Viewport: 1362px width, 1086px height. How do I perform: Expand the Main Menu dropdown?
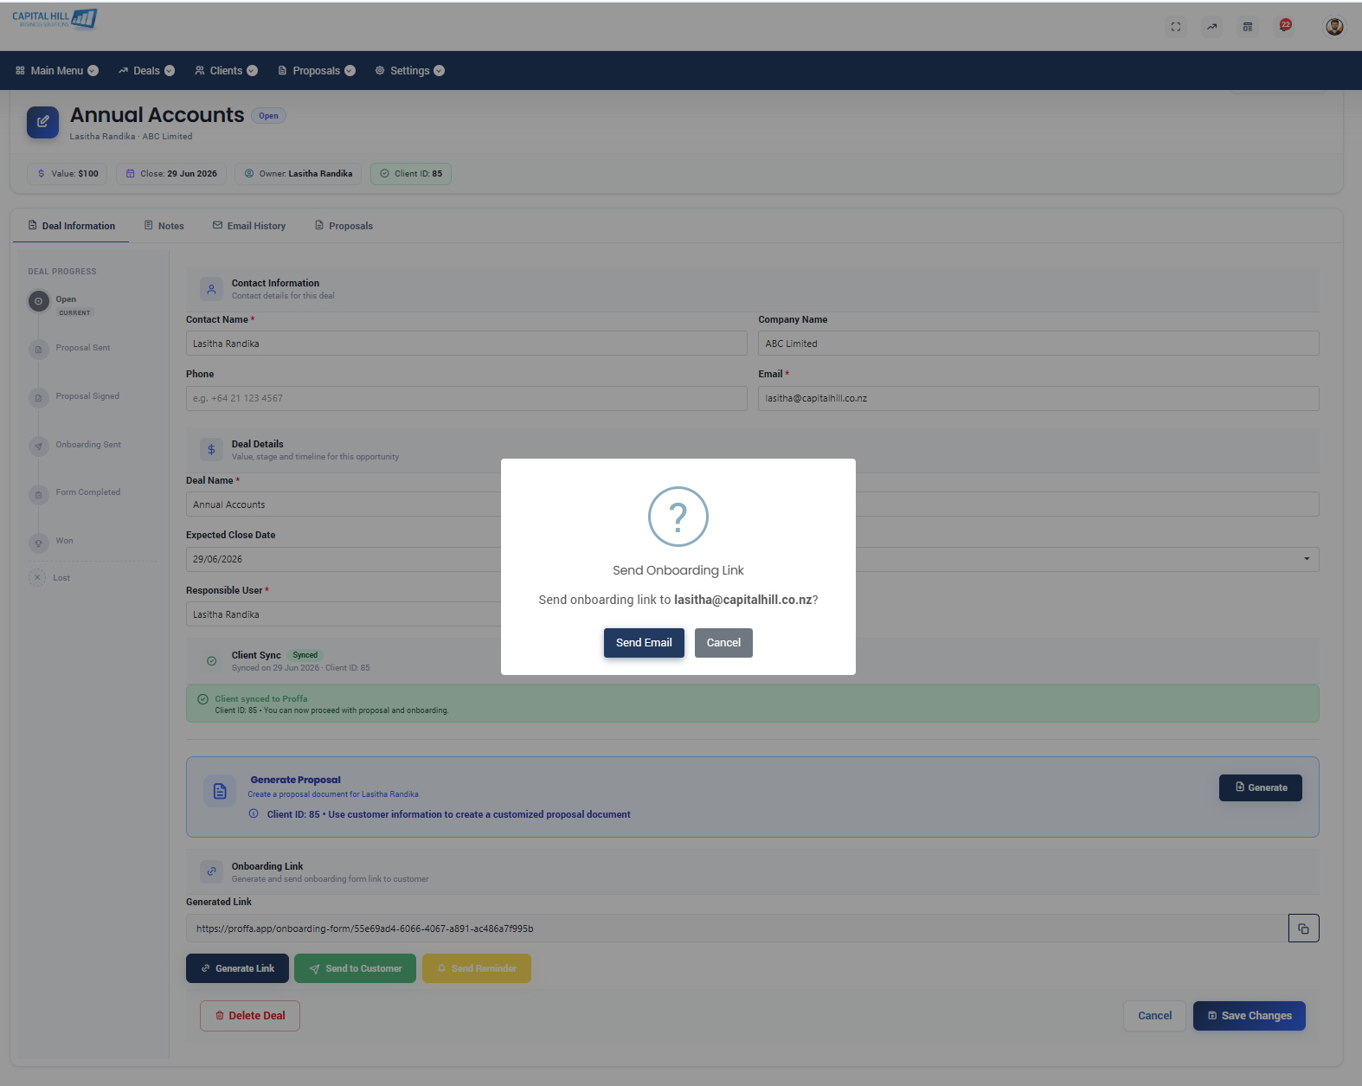(57, 71)
